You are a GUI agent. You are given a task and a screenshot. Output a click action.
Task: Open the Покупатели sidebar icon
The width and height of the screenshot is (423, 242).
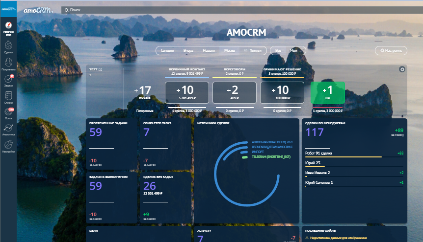click(x=8, y=65)
